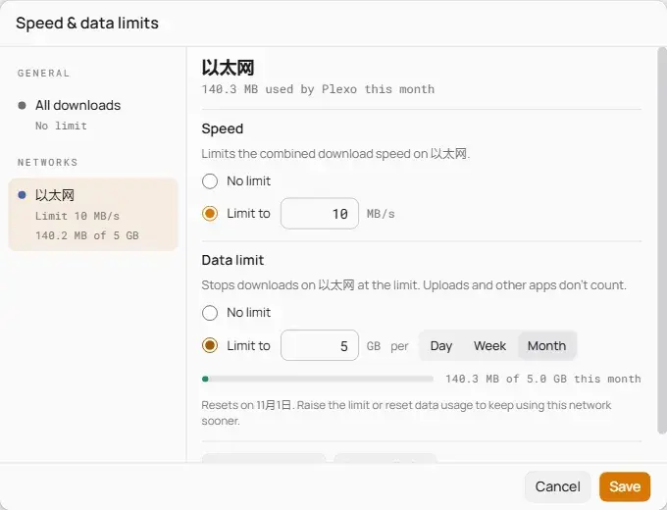Click the data usage progress bar
The height and width of the screenshot is (510, 667).
point(318,379)
